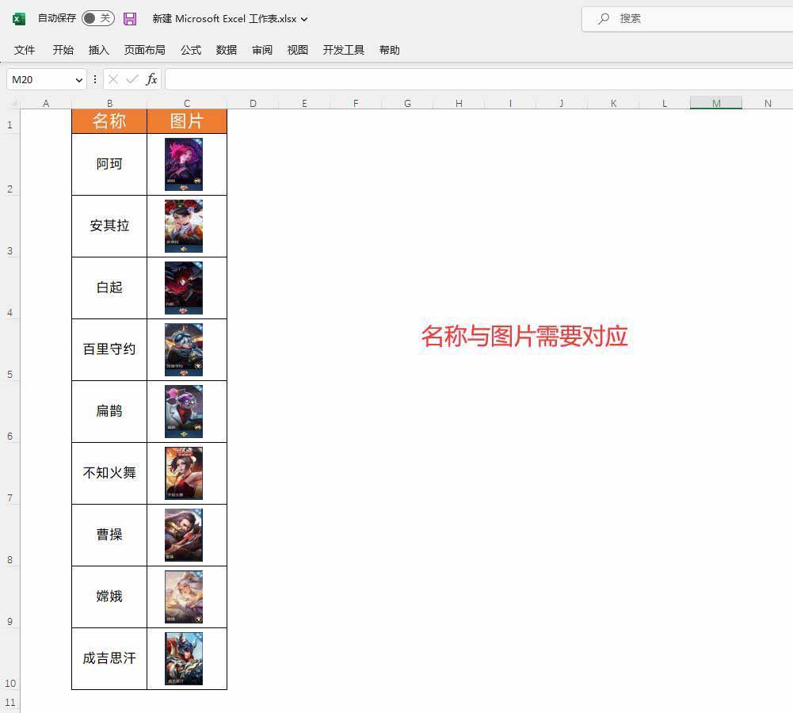Select the 百里守约 character picture
This screenshot has width=793, height=713.
point(184,349)
